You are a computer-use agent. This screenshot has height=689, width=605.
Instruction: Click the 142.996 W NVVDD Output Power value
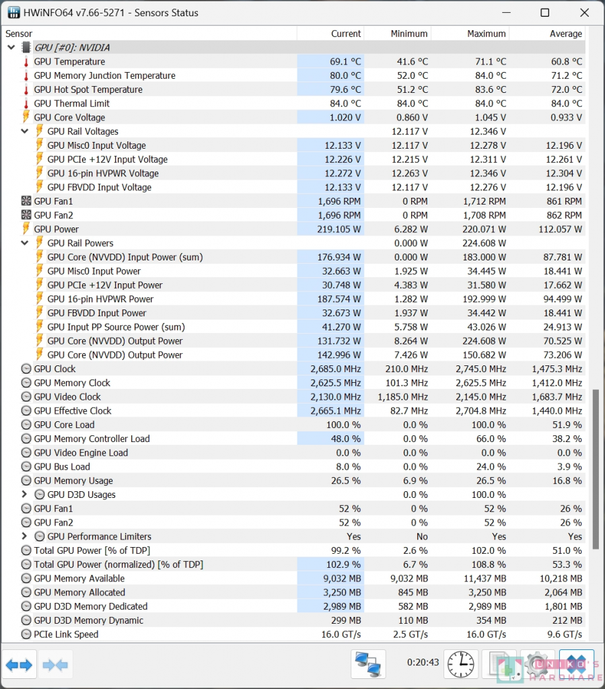pyautogui.click(x=339, y=355)
